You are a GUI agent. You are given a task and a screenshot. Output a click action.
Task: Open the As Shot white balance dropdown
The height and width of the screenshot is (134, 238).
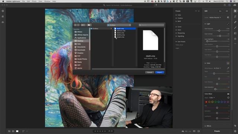click(x=217, y=68)
